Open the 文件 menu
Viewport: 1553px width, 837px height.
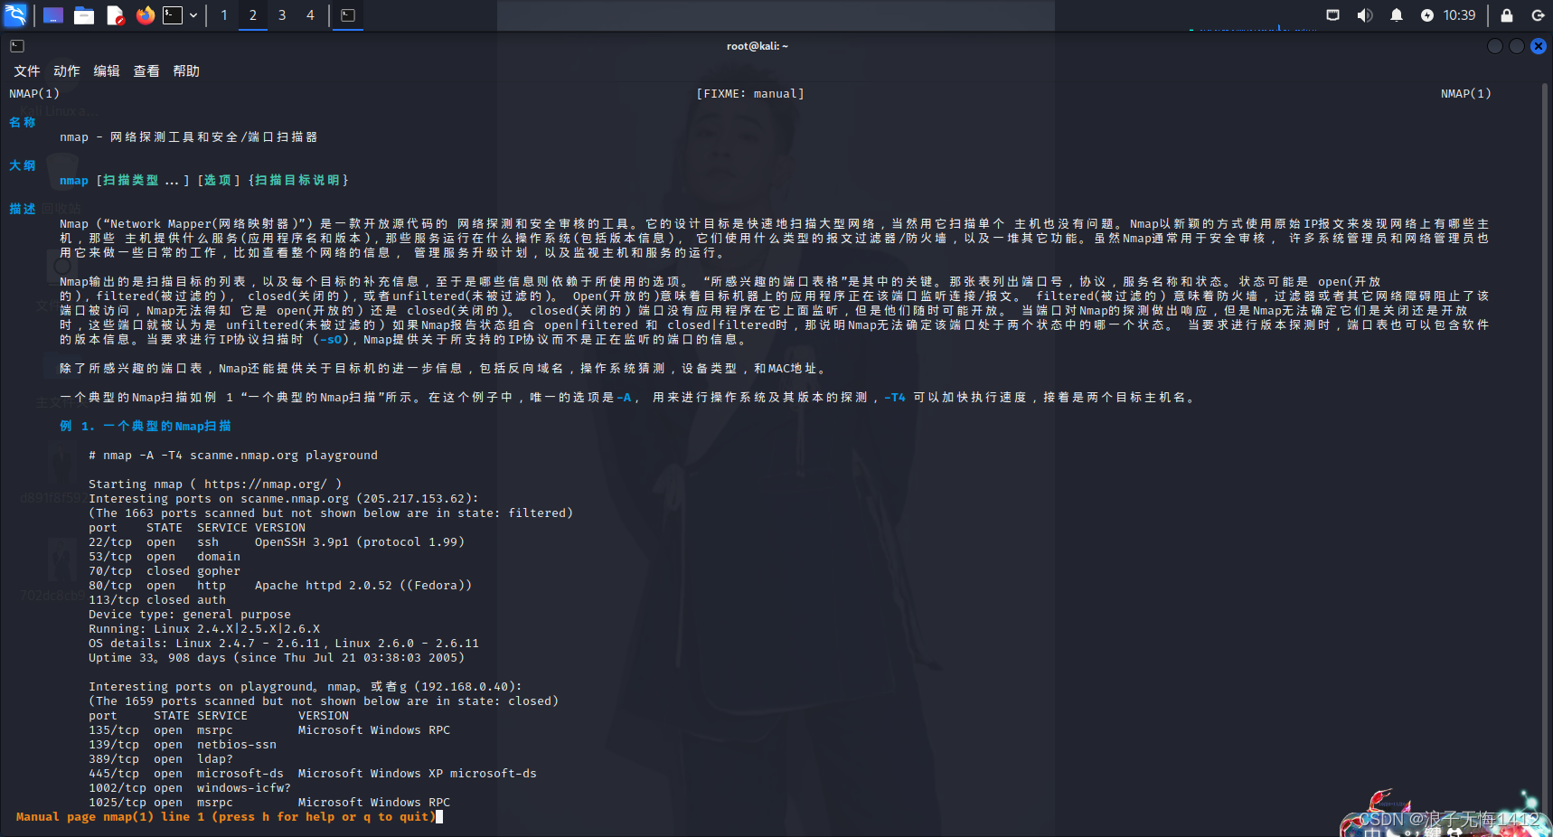click(x=27, y=71)
